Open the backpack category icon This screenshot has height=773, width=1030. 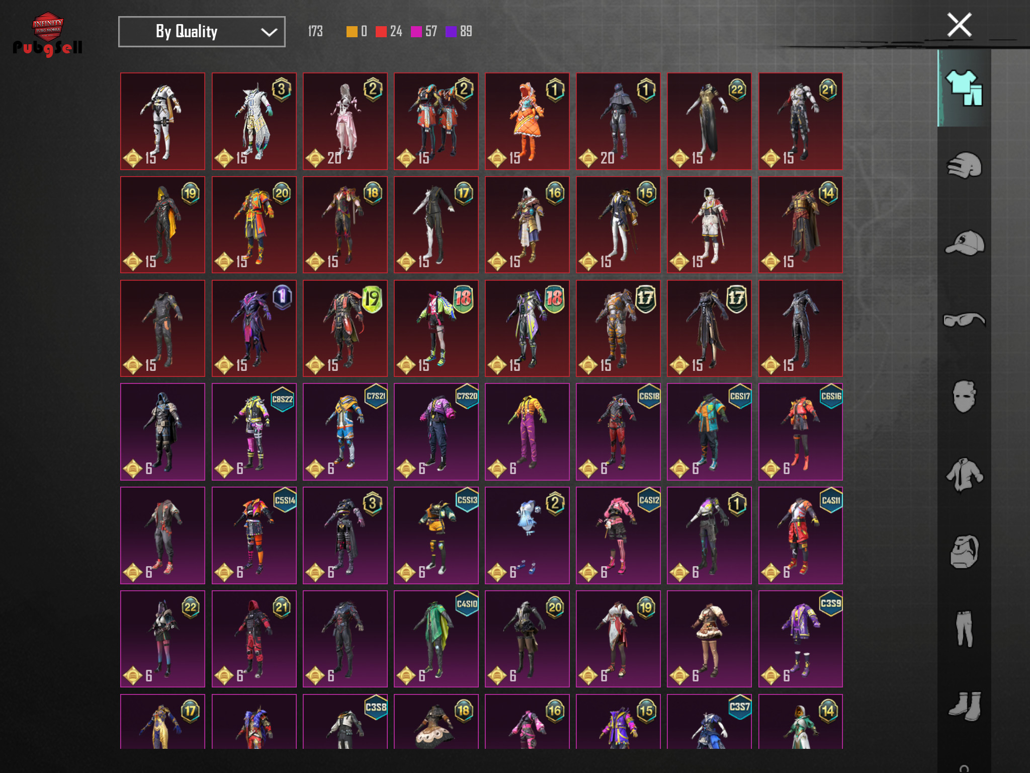(x=964, y=552)
